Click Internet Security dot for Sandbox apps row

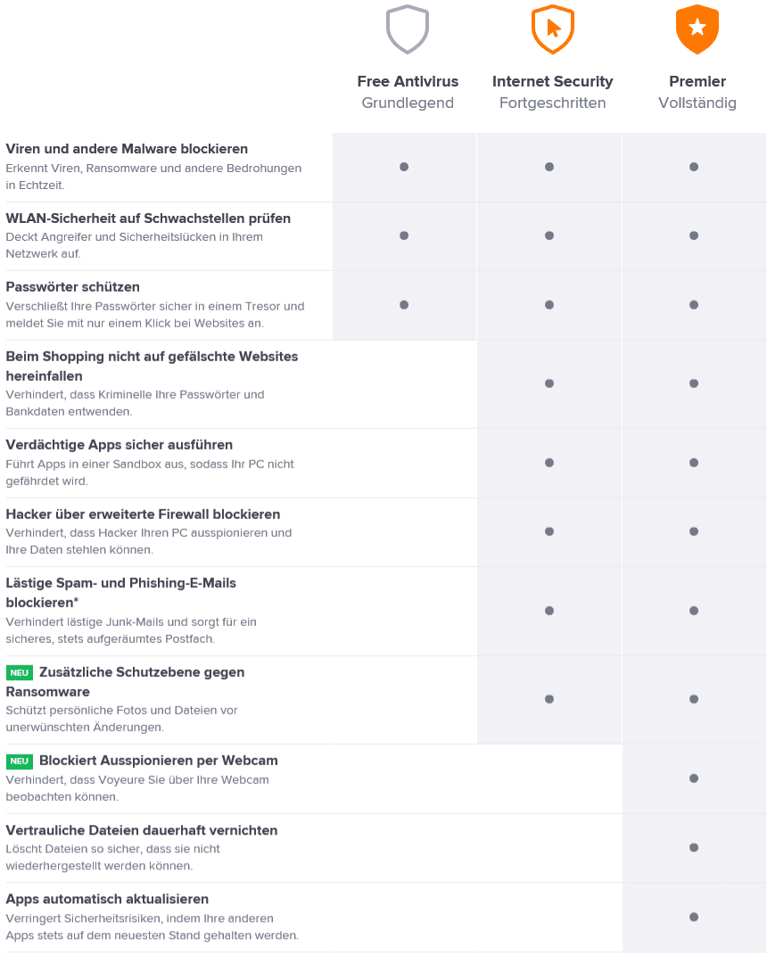pyautogui.click(x=549, y=463)
